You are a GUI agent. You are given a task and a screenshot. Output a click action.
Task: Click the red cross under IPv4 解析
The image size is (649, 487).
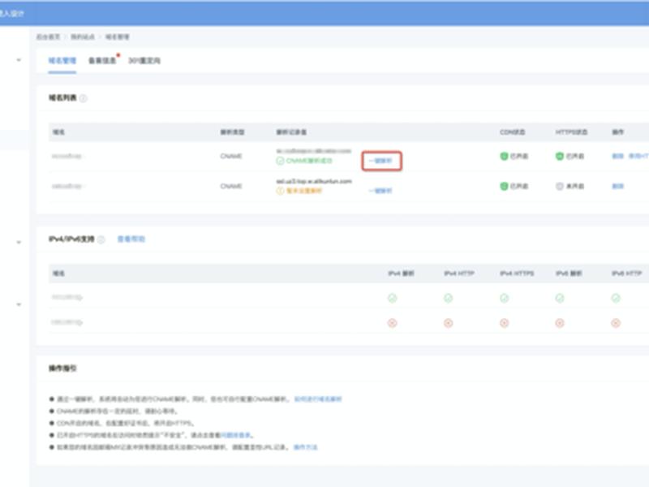[x=393, y=322]
